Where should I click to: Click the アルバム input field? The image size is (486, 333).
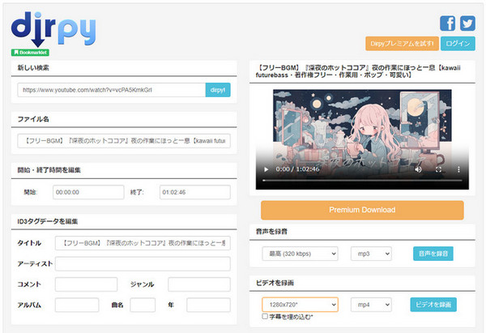point(77,305)
